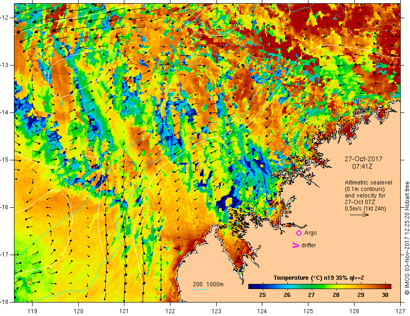
Task: Click the date text 27-Oct-2017
Action: click(x=363, y=159)
